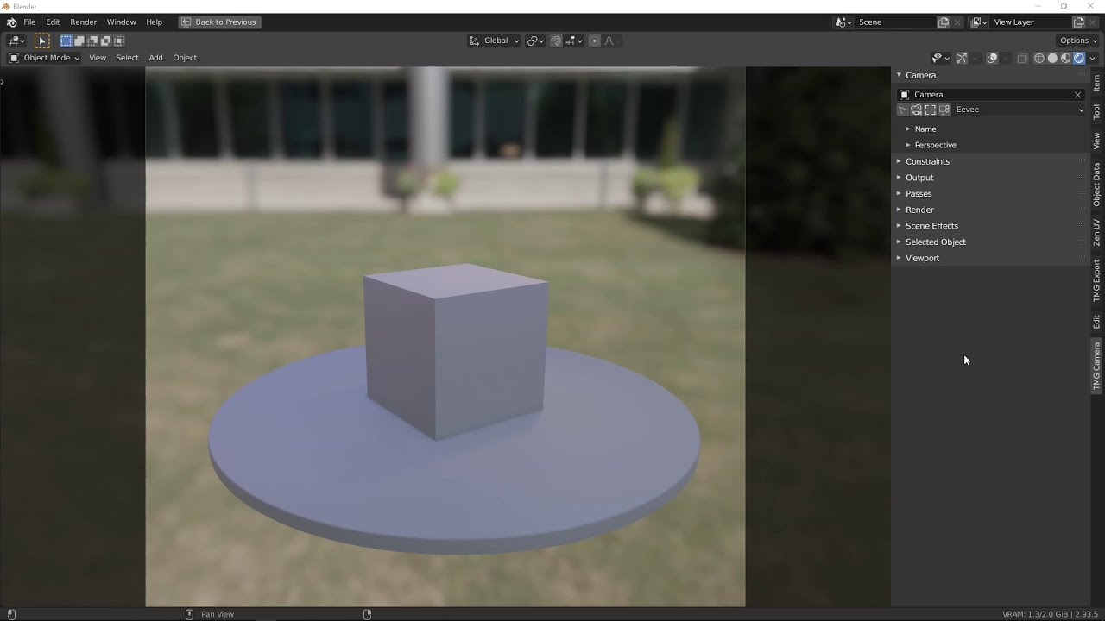Choose extend selection mode icon
This screenshot has height=621, width=1105.
[79, 41]
